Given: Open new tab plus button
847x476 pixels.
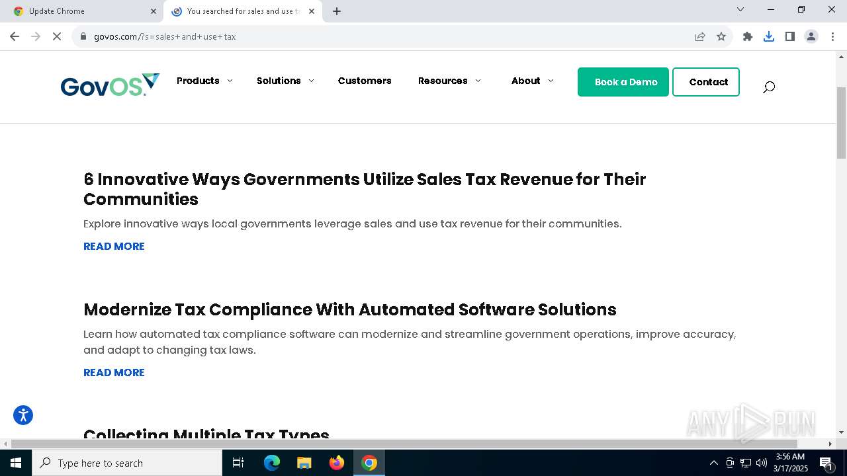Looking at the screenshot, I should tap(337, 11).
